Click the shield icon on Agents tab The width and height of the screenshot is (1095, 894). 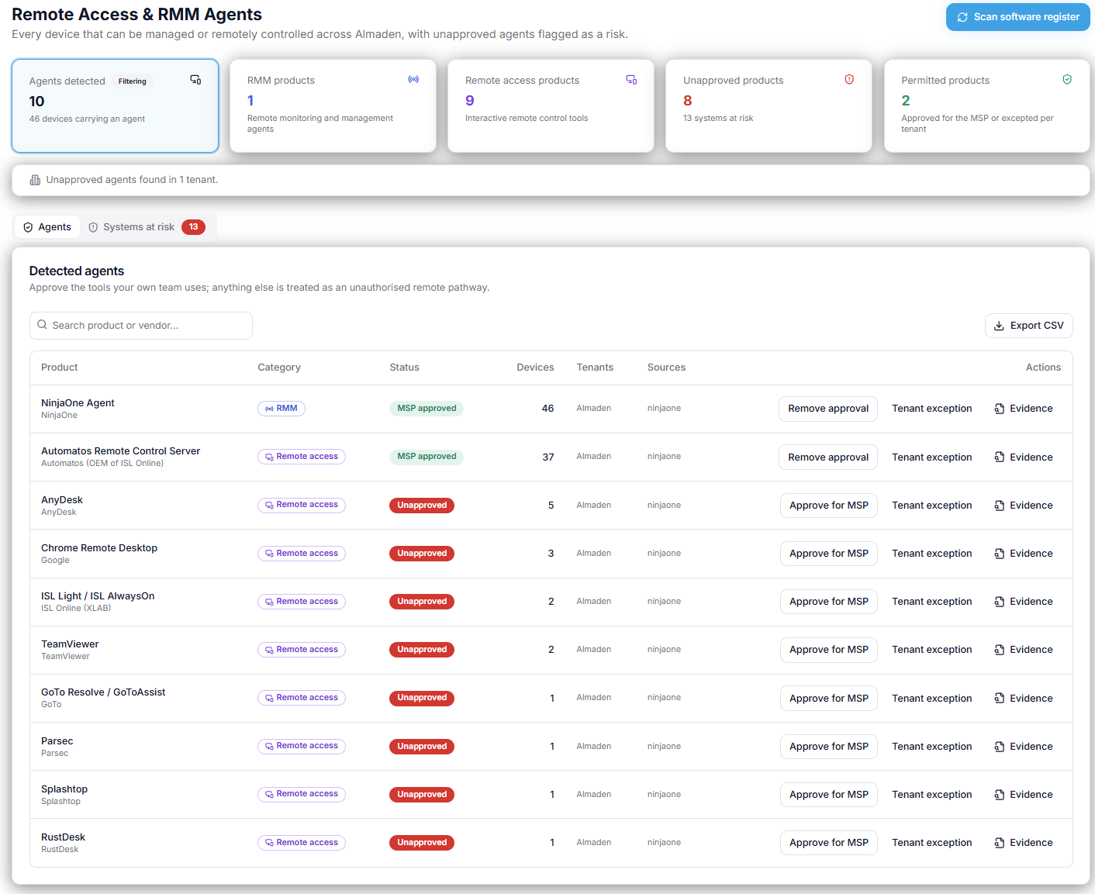click(x=28, y=227)
